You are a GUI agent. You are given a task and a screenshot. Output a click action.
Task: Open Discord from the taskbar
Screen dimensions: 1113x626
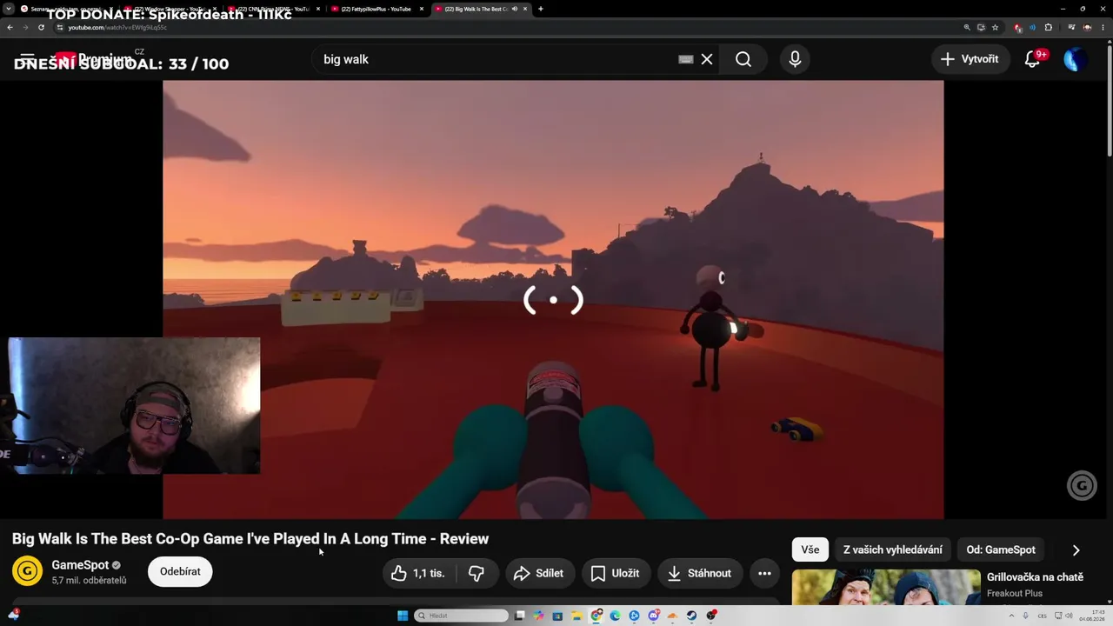653,616
